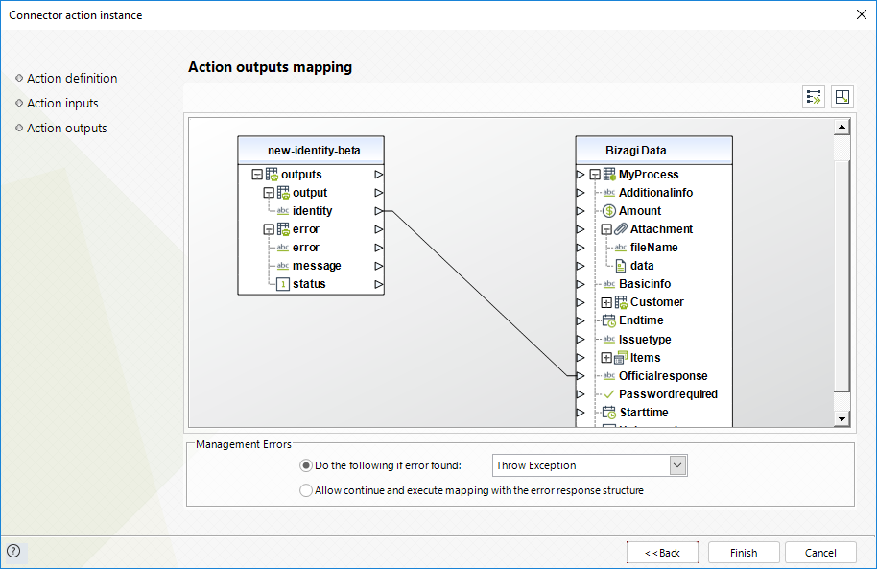
Task: Collapse the Attachment node
Action: coord(606,229)
